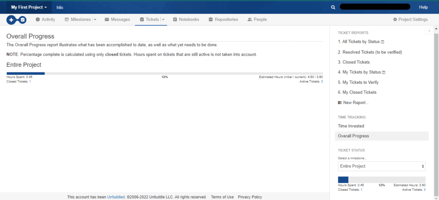Switch to the Messages tab
Image resolution: width=439 pixels, height=200 pixels.
coord(117,20)
